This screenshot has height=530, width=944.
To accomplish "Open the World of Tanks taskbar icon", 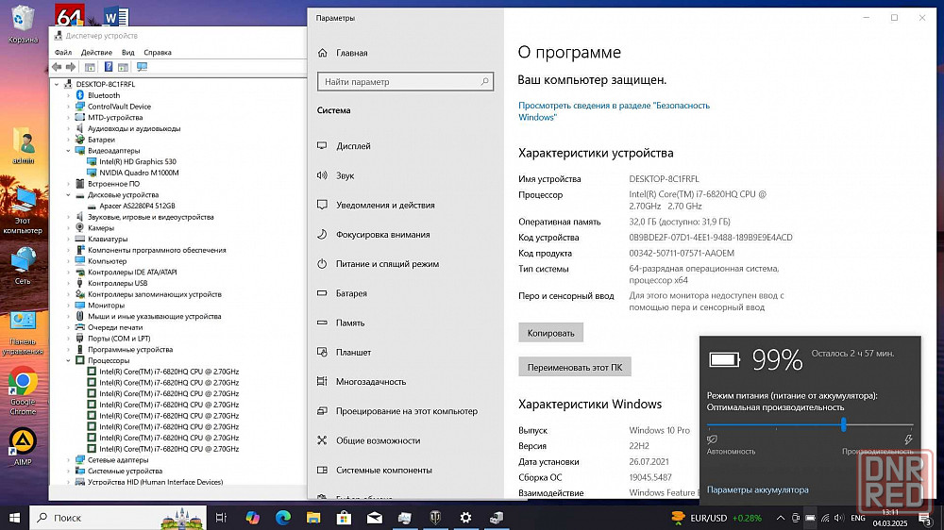I will tap(435, 518).
